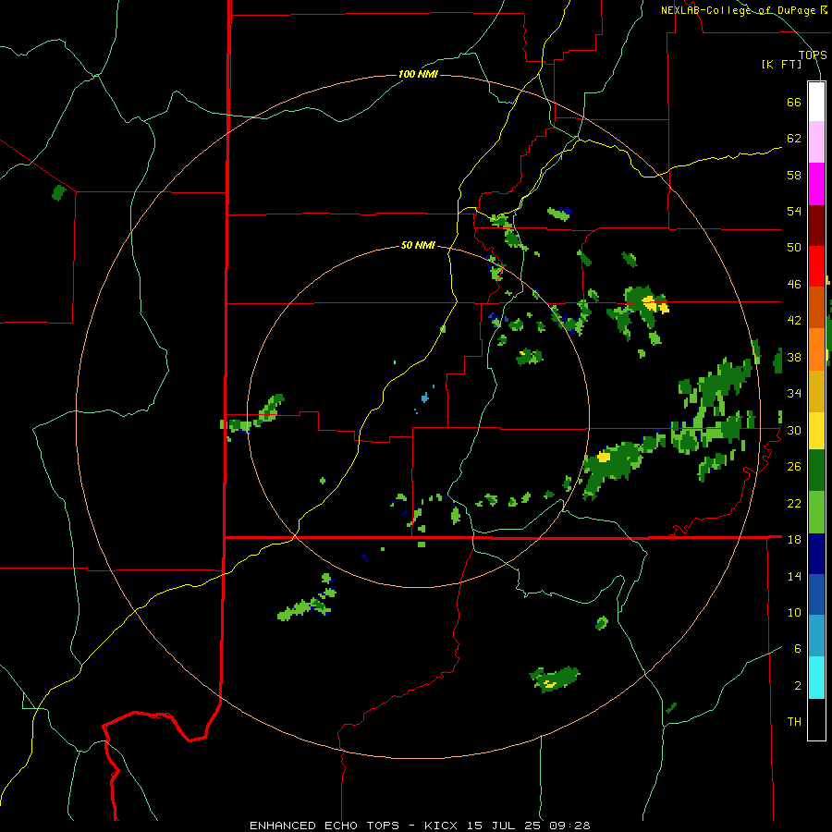832x832 pixels.
Task: Pick the cyan 2 kft legend swatch
Action: tap(816, 678)
